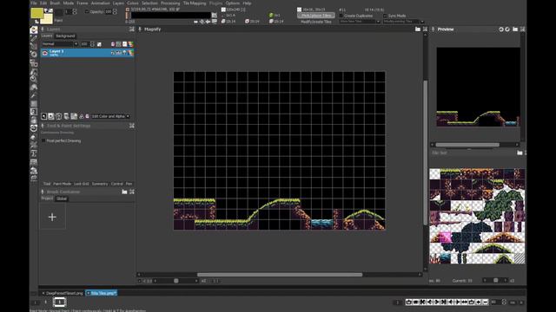Open the Animation menu
The width and height of the screenshot is (556, 312).
101,3
